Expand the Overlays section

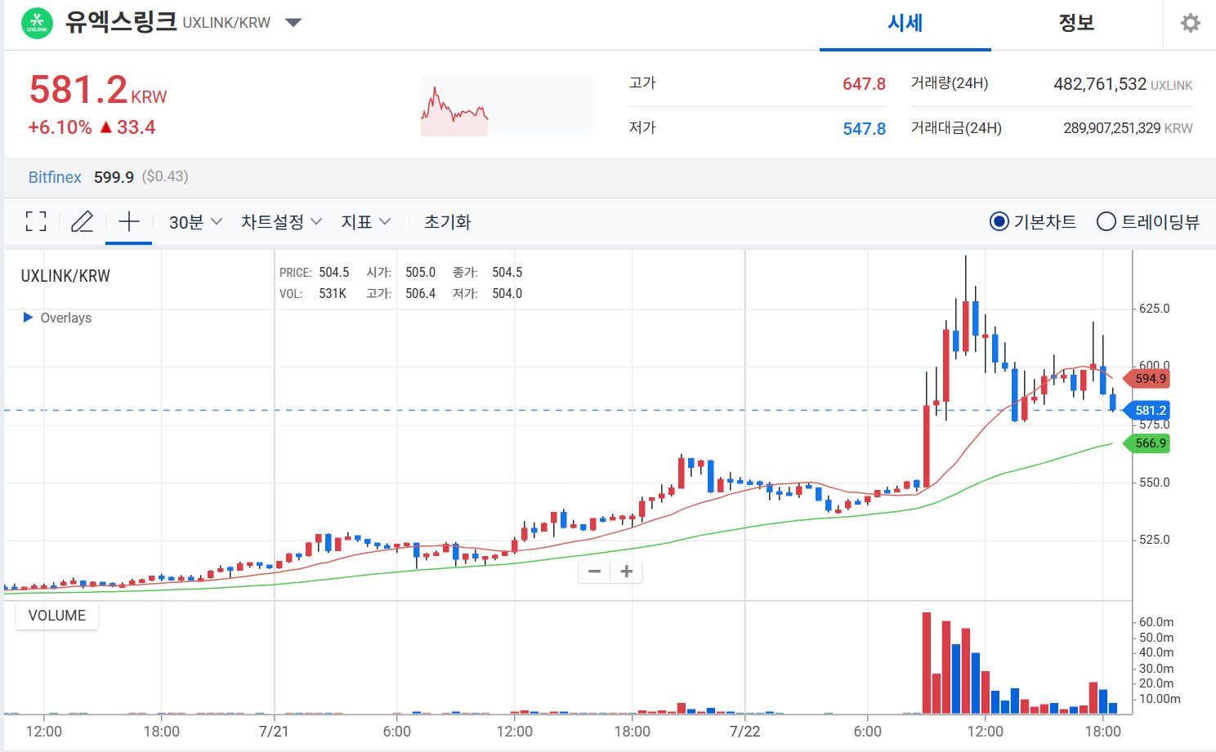pos(58,318)
